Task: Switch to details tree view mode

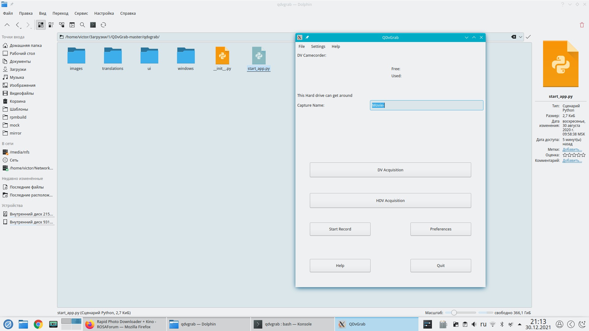Action: (62, 25)
